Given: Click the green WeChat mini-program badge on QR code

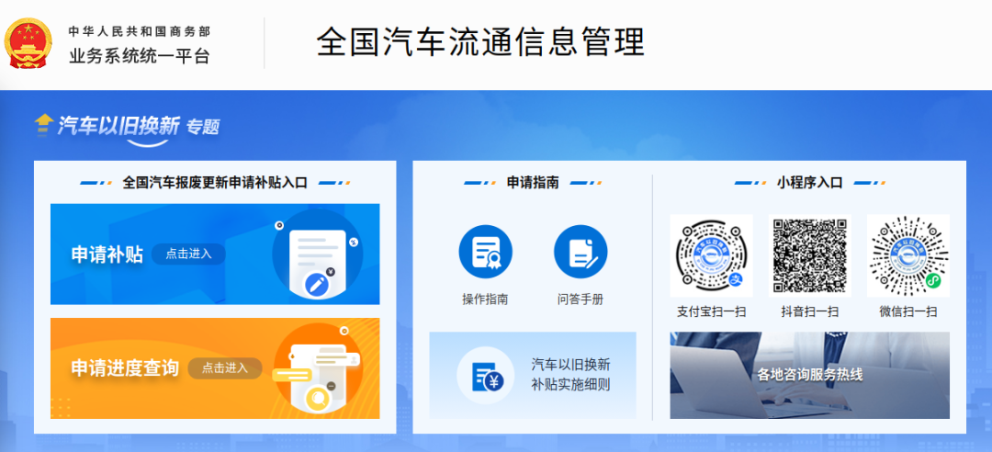Looking at the screenshot, I should (x=932, y=279).
